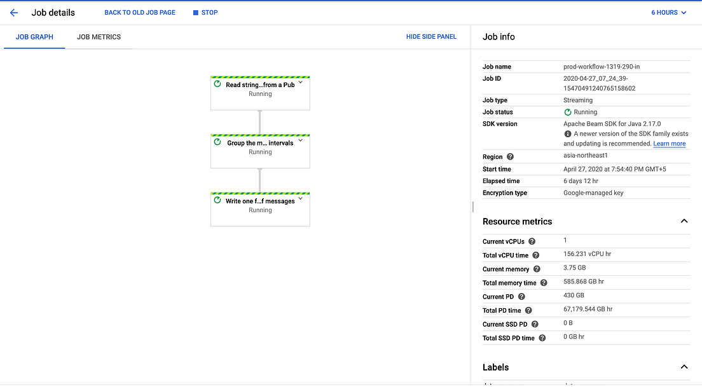Screen dimensions: 702x387
Task: Open BACK TO OLD JOB PAGE
Action: (x=140, y=12)
